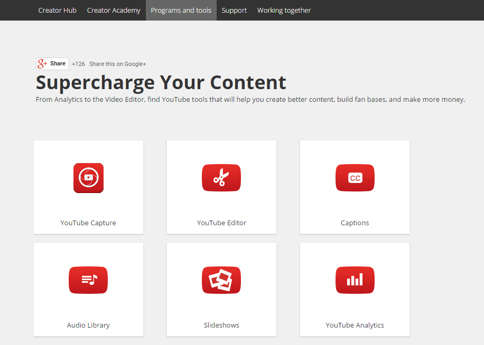
Task: Open the YouTube Analytics text link
Action: click(x=355, y=325)
